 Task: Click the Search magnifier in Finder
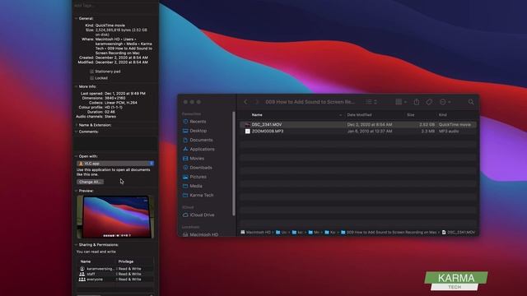(x=471, y=102)
